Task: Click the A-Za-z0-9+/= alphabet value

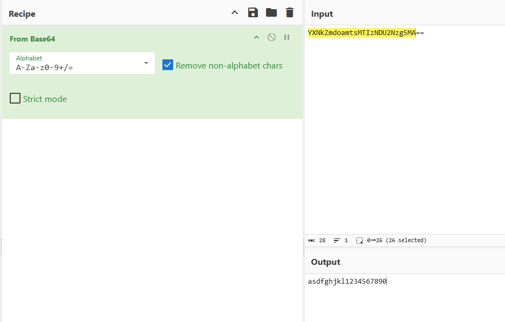Action: point(44,67)
